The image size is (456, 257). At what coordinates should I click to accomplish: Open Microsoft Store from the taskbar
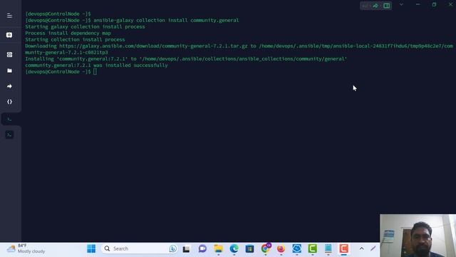(249, 249)
